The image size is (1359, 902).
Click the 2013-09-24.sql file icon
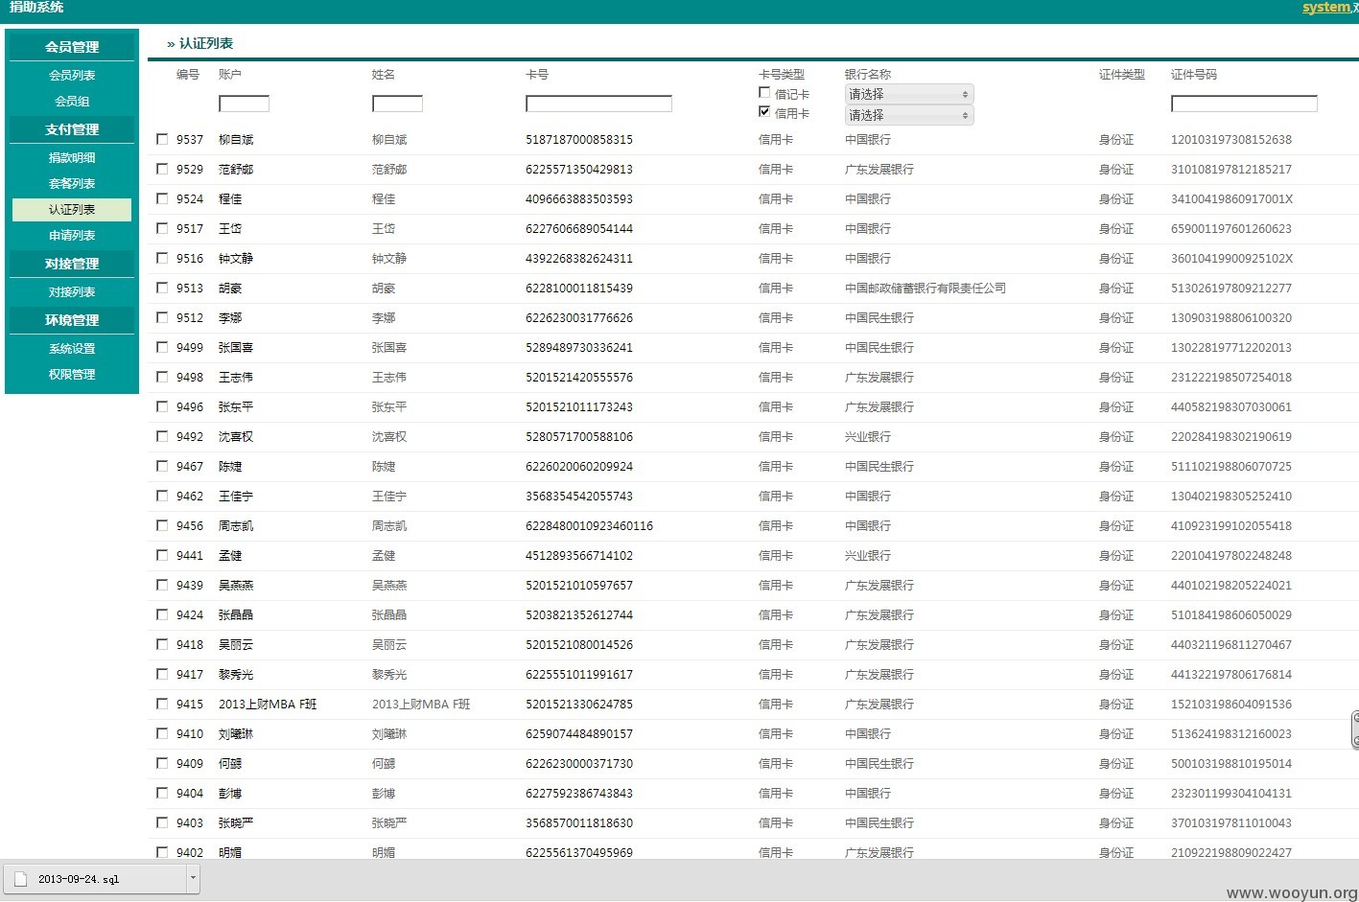pyautogui.click(x=20, y=879)
